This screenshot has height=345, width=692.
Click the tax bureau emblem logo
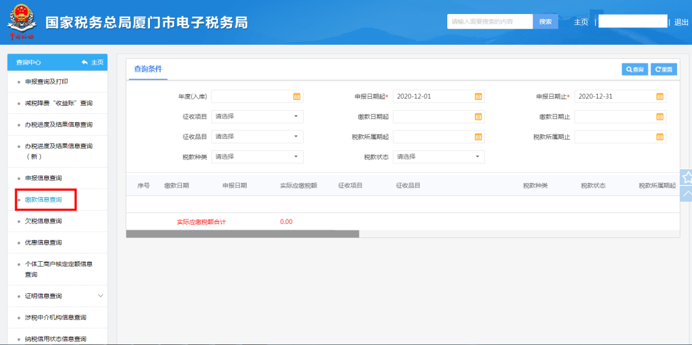coord(22,22)
